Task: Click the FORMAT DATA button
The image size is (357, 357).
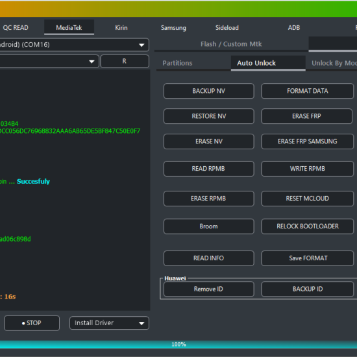Action: click(x=308, y=91)
